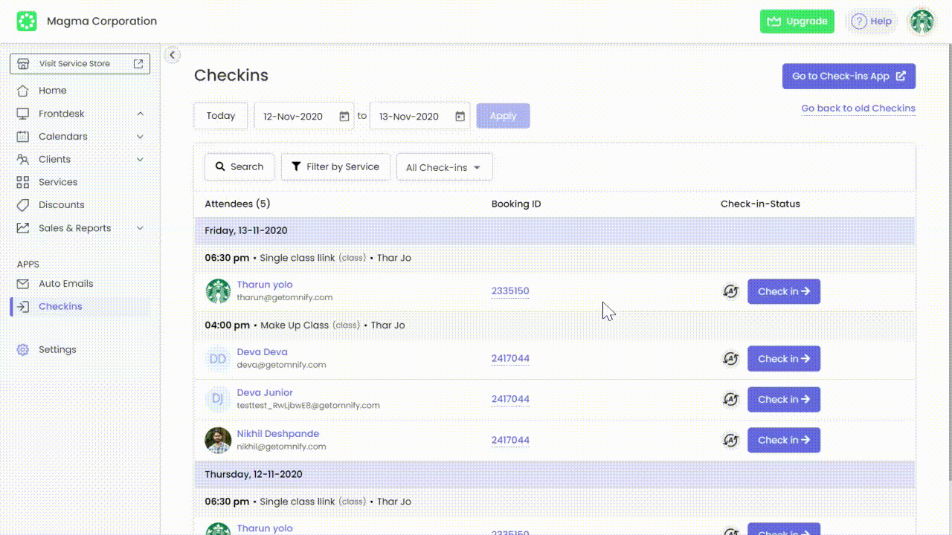Click the Help question mark button
The width and height of the screenshot is (952, 535).
872,22
